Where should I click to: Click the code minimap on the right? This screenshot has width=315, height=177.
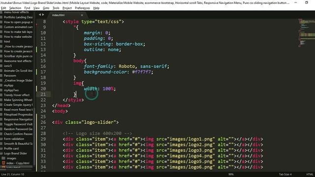click(x=306, y=33)
